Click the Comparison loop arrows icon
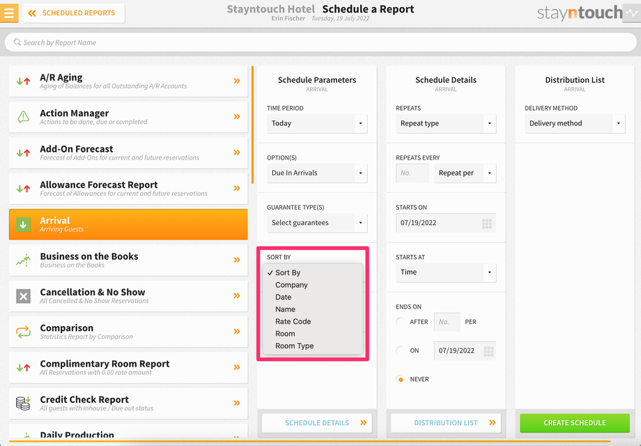The height and width of the screenshot is (446, 641). (23, 332)
